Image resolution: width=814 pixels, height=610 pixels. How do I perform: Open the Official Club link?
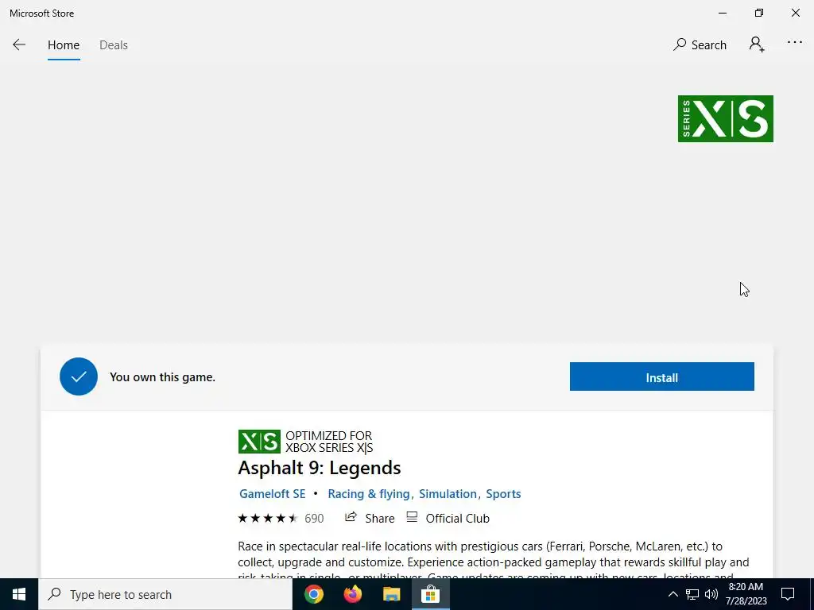pos(448,518)
